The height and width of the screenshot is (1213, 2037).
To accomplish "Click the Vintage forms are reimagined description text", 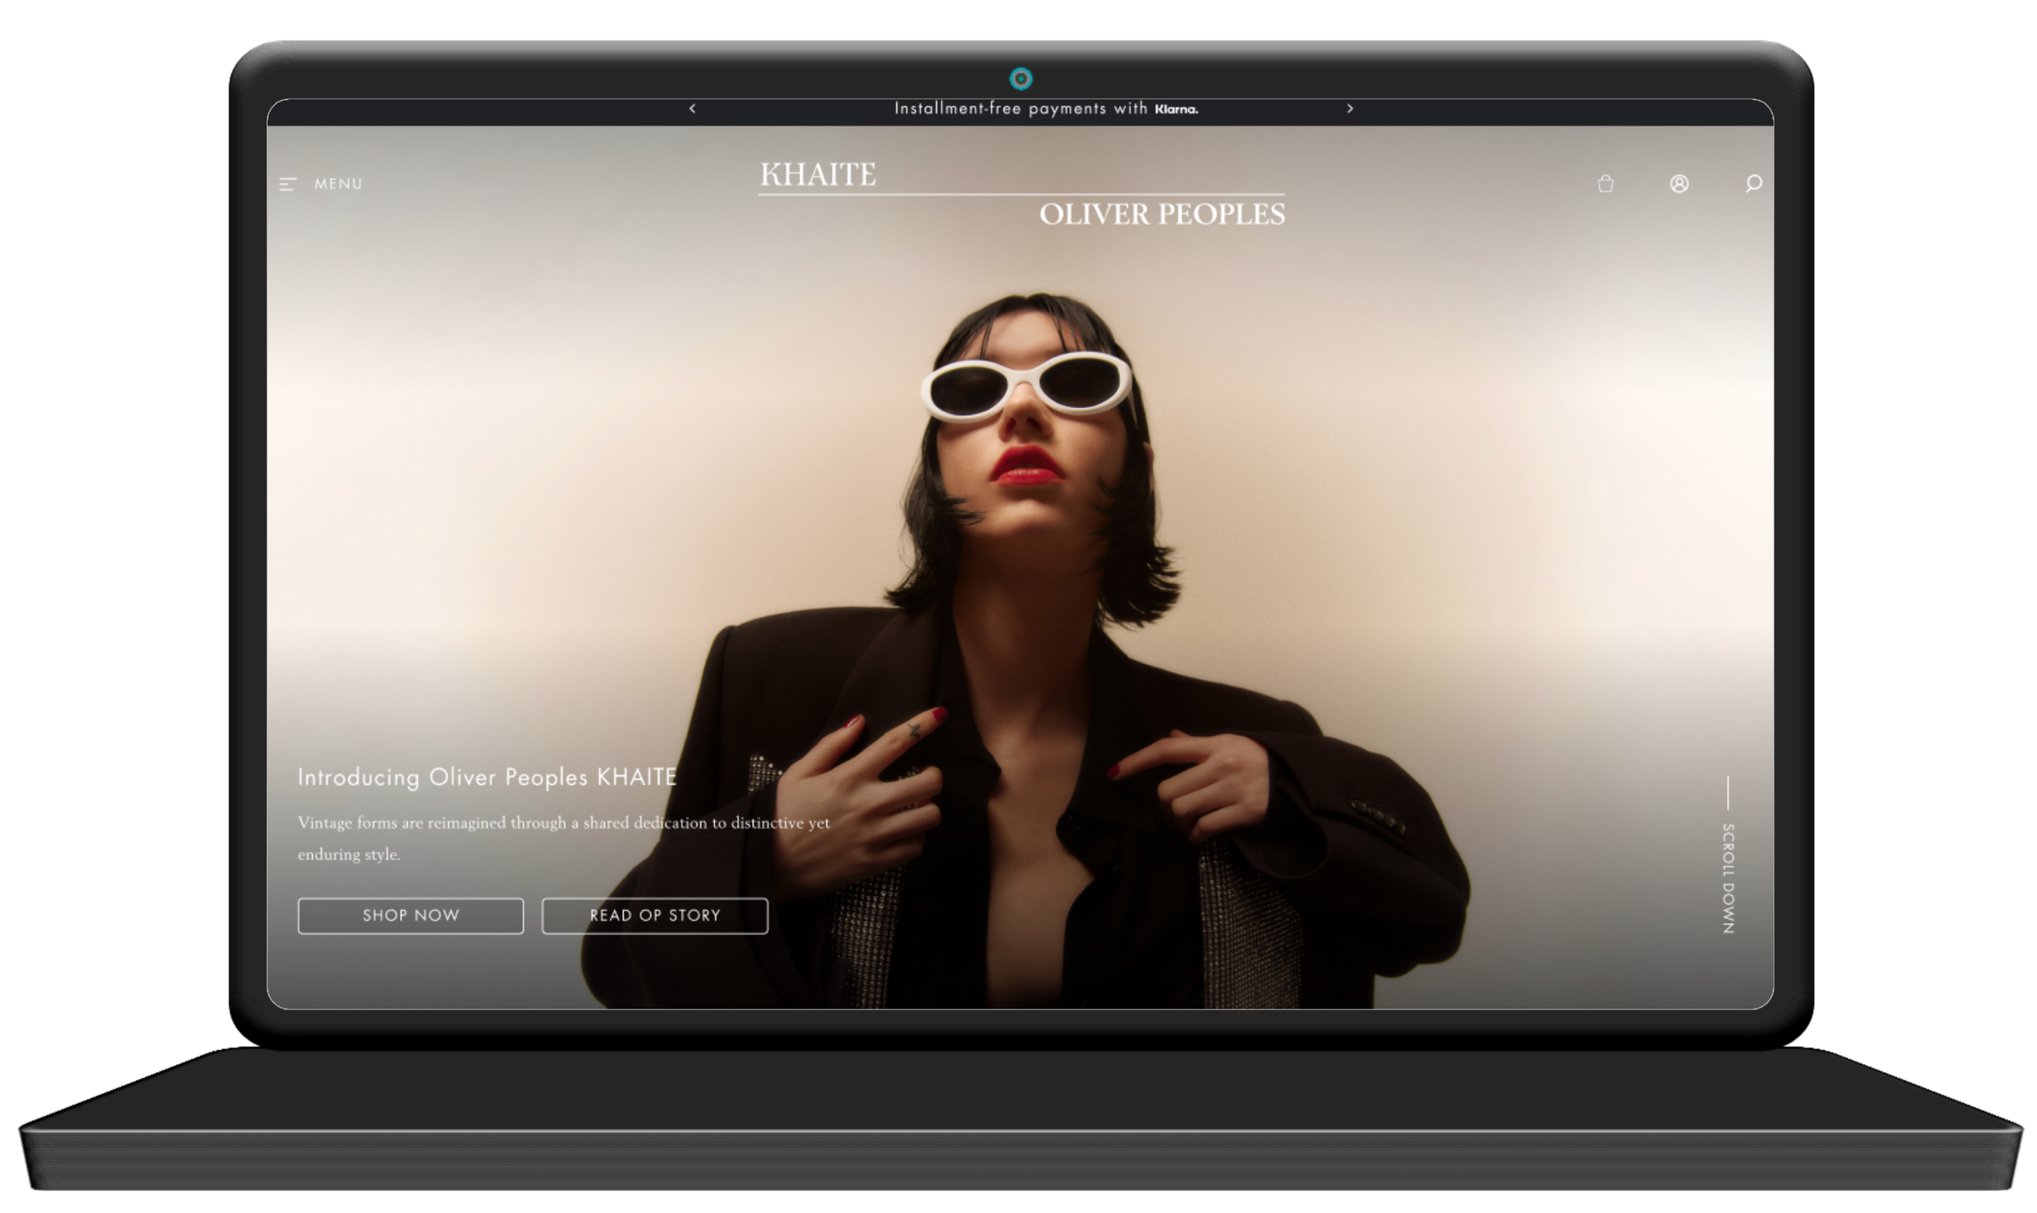I will (563, 837).
